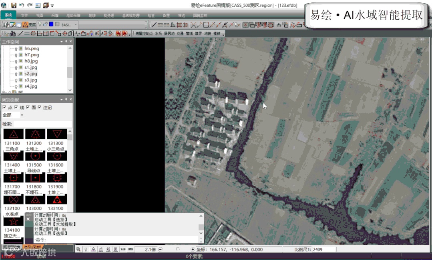Select the line intersect trim tool
This screenshot has height=260, width=432.
pos(193,25)
